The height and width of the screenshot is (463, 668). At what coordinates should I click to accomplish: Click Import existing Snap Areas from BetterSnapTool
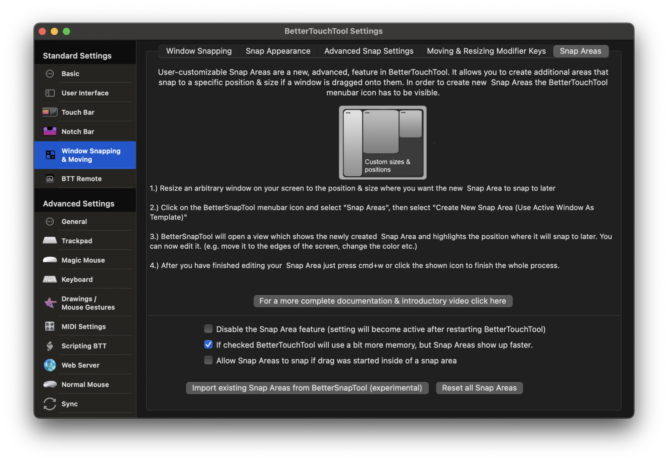pyautogui.click(x=307, y=388)
